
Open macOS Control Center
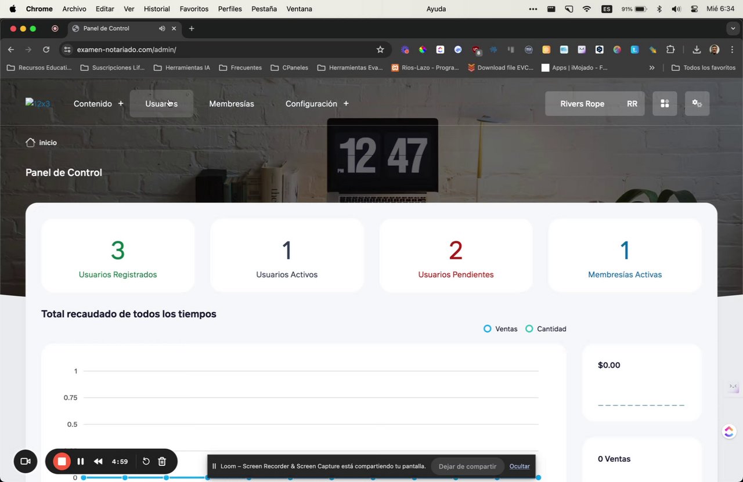(694, 9)
